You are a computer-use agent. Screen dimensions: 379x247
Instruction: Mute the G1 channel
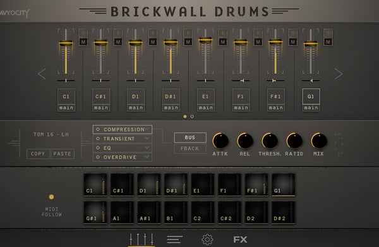tap(328, 42)
